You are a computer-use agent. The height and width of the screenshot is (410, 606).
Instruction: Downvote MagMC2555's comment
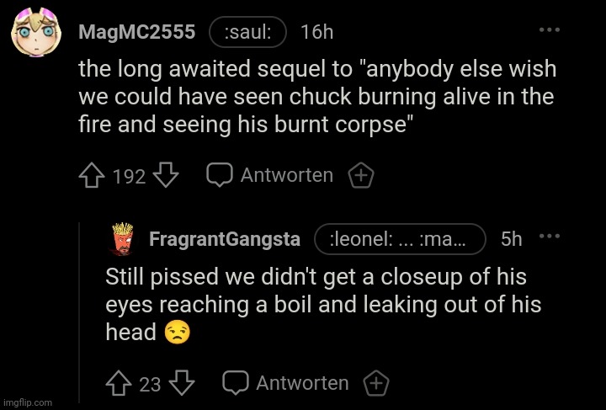167,176
